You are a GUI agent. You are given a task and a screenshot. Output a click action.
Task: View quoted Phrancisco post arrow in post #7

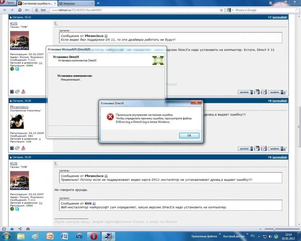(106, 36)
